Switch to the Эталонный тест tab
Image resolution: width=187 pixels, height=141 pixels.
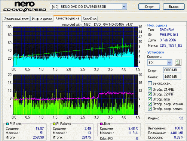coord(16,19)
